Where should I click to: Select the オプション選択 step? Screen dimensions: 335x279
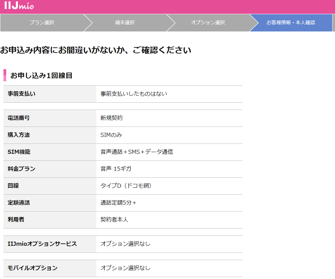pos(208,22)
